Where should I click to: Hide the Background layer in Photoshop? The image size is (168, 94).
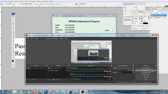[150, 17]
